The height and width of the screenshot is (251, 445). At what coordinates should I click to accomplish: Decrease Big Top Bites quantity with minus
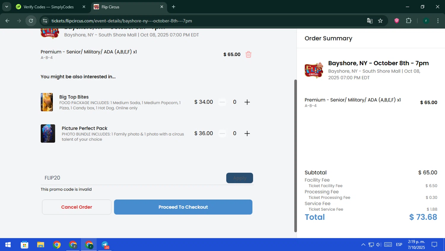pos(222,102)
